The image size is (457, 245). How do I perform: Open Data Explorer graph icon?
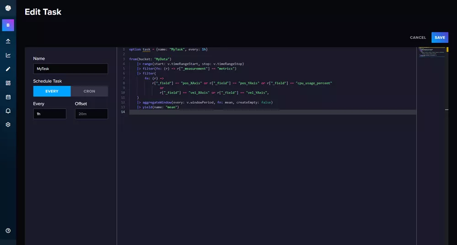tap(8, 55)
